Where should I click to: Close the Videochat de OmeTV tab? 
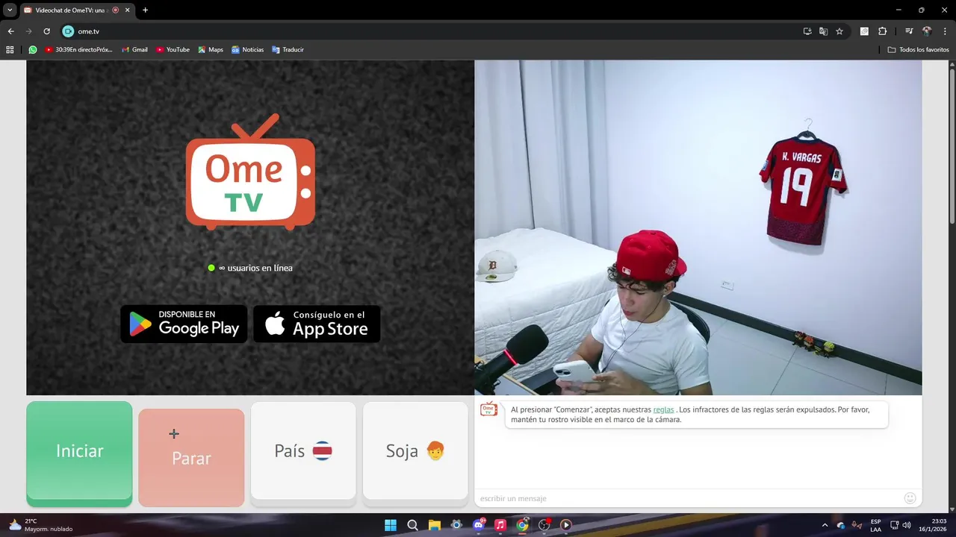(x=127, y=10)
